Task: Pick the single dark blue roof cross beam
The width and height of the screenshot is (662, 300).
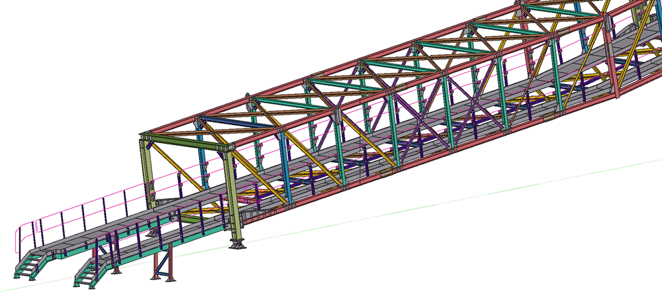Action: (x=236, y=122)
